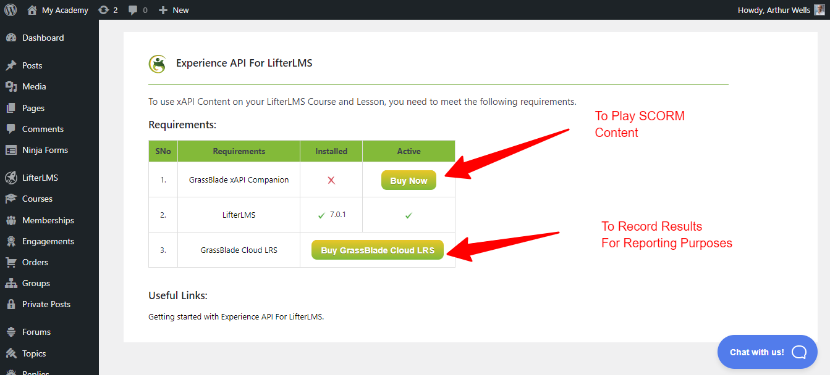Open the LifterLMS menu using its logo icon

(x=13, y=178)
